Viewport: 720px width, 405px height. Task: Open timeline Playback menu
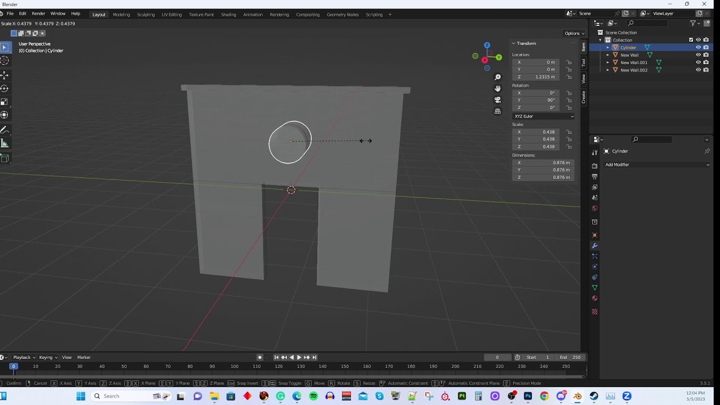pos(24,357)
